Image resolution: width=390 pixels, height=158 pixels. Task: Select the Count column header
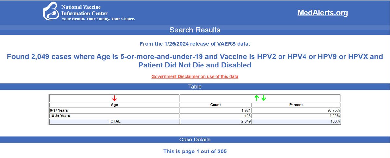click(215, 105)
